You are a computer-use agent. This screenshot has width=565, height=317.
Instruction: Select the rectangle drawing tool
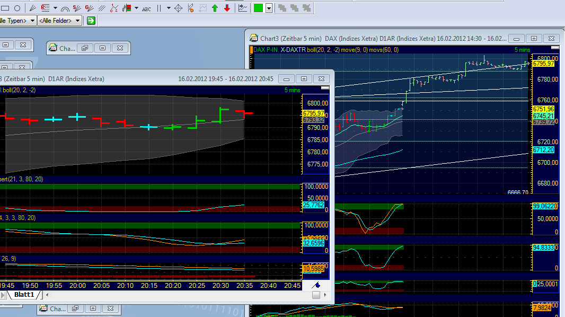pos(5,8)
